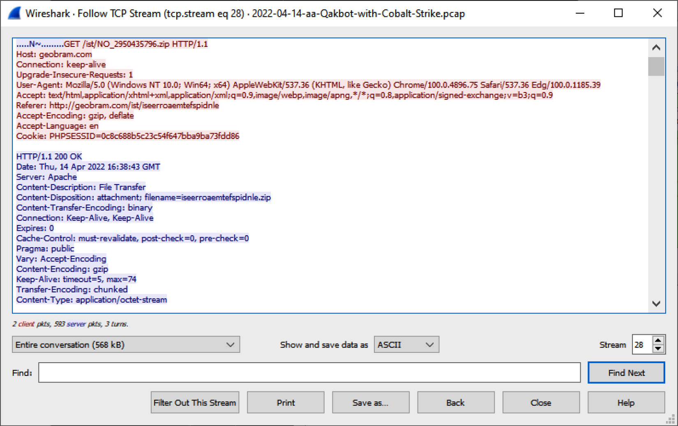
Task: Maximize the Follow TCP Stream window
Action: (618, 13)
